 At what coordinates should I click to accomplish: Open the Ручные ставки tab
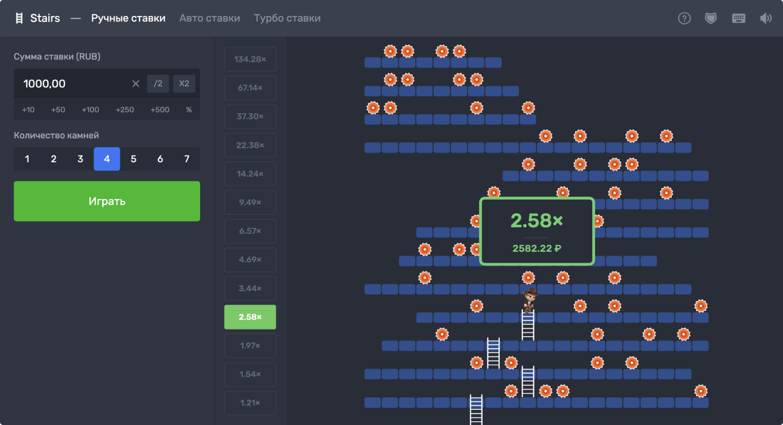(128, 18)
